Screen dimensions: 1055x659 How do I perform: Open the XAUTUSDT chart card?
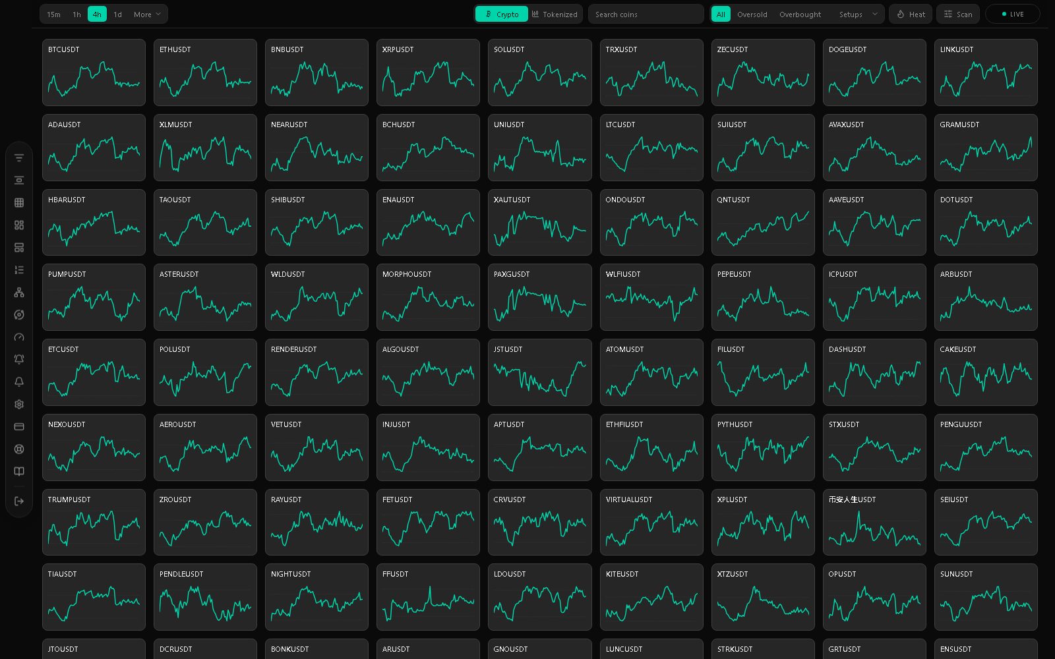pos(539,223)
